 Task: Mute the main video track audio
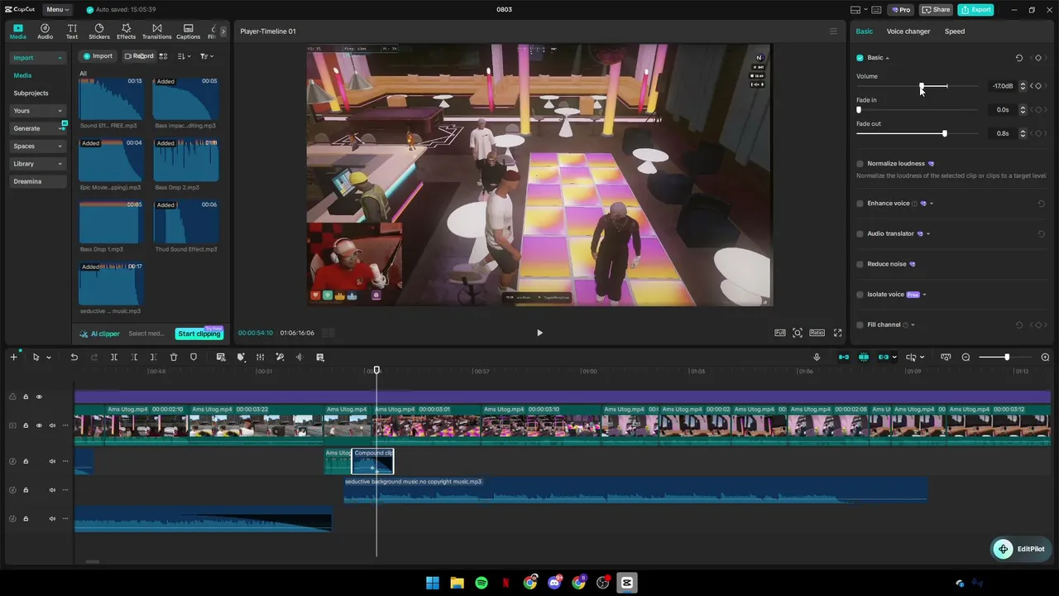click(52, 426)
